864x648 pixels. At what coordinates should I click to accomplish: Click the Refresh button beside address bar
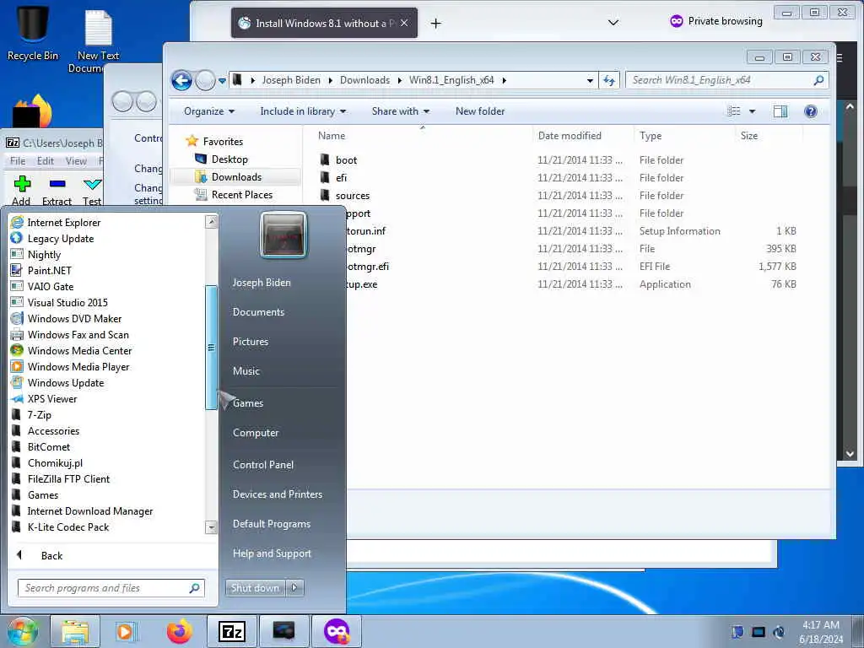click(609, 80)
